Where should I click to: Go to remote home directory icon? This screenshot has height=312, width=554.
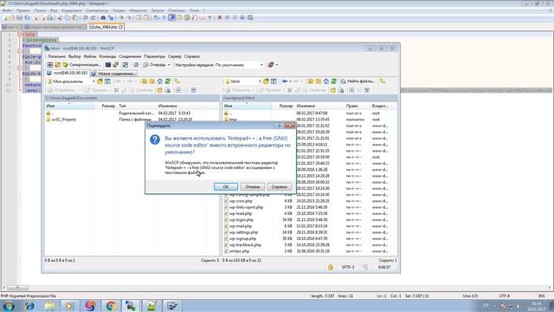pyautogui.click(x=325, y=81)
